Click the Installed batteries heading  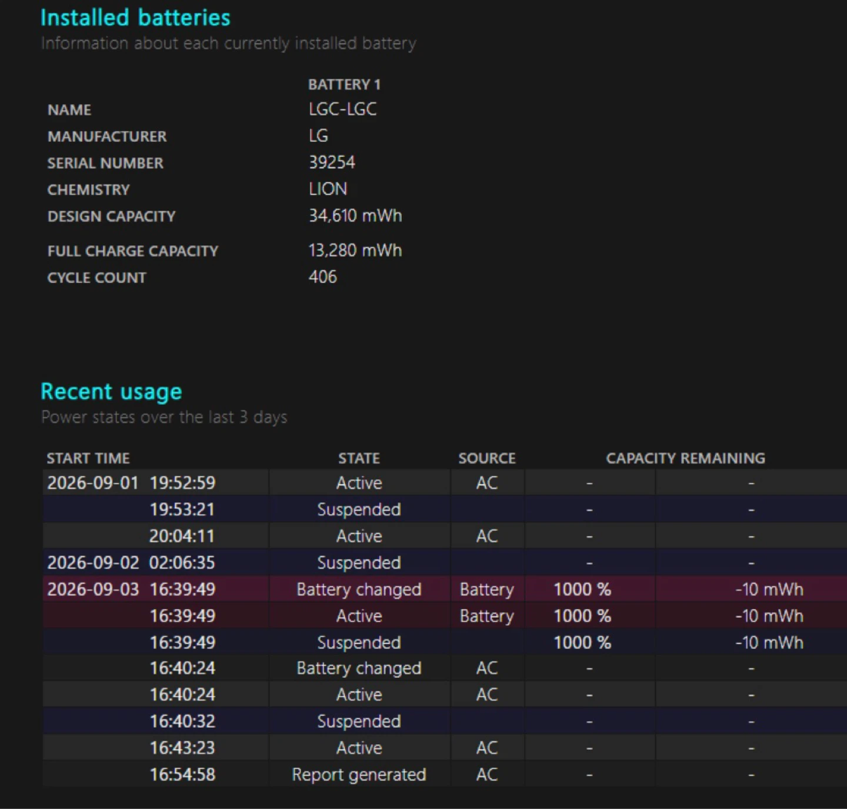[135, 18]
